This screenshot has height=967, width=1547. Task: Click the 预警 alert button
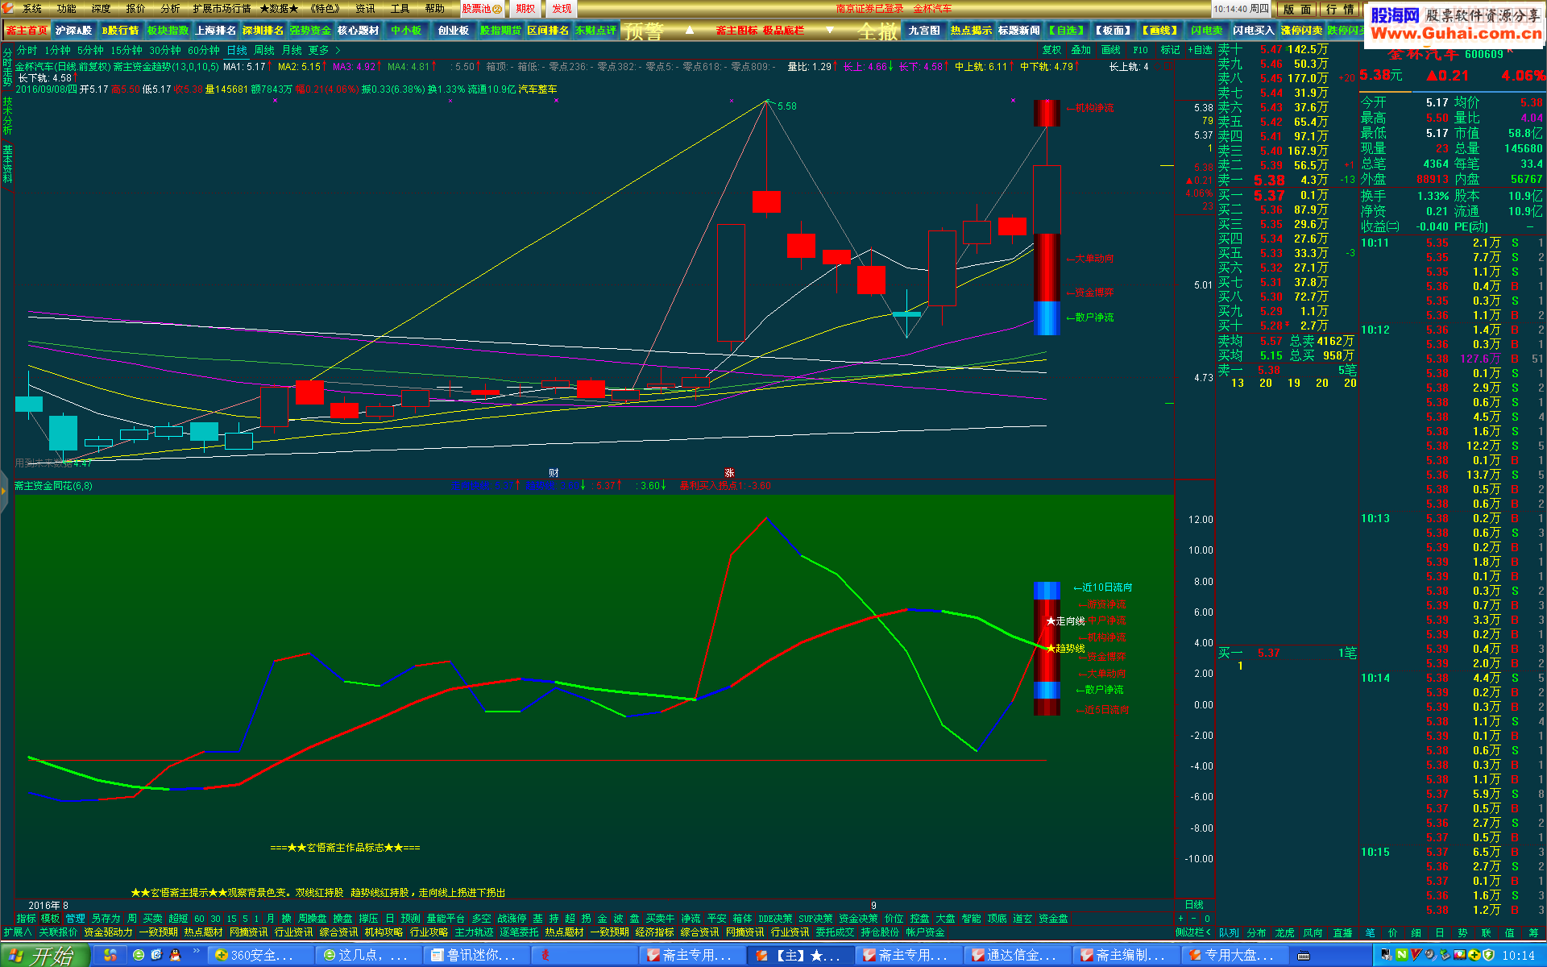coord(643,31)
